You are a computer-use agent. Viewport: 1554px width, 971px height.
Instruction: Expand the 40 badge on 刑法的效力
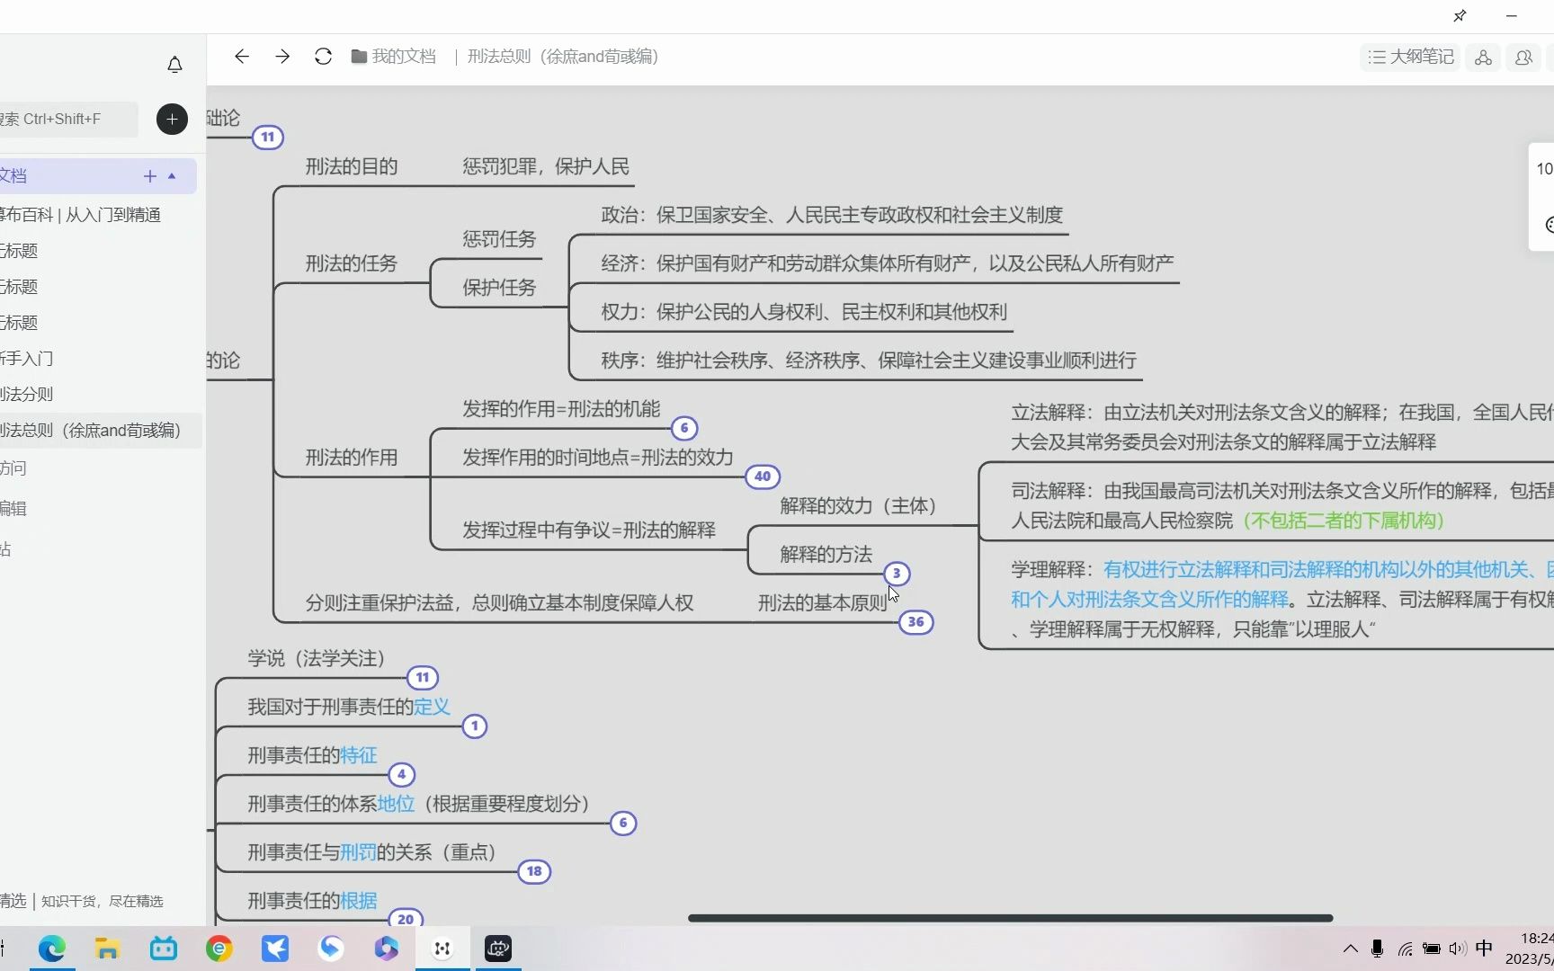click(x=763, y=477)
